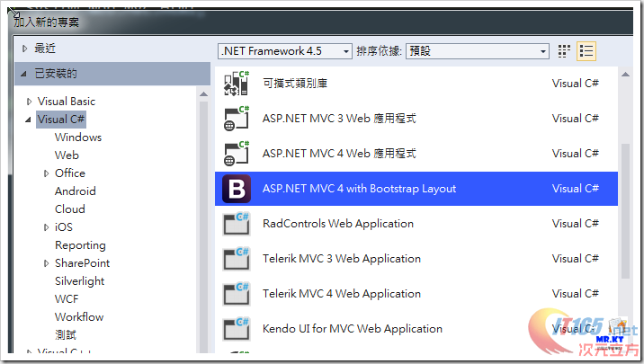Switch to small icons grid view
Screen dimensions: 644x364
tap(564, 51)
